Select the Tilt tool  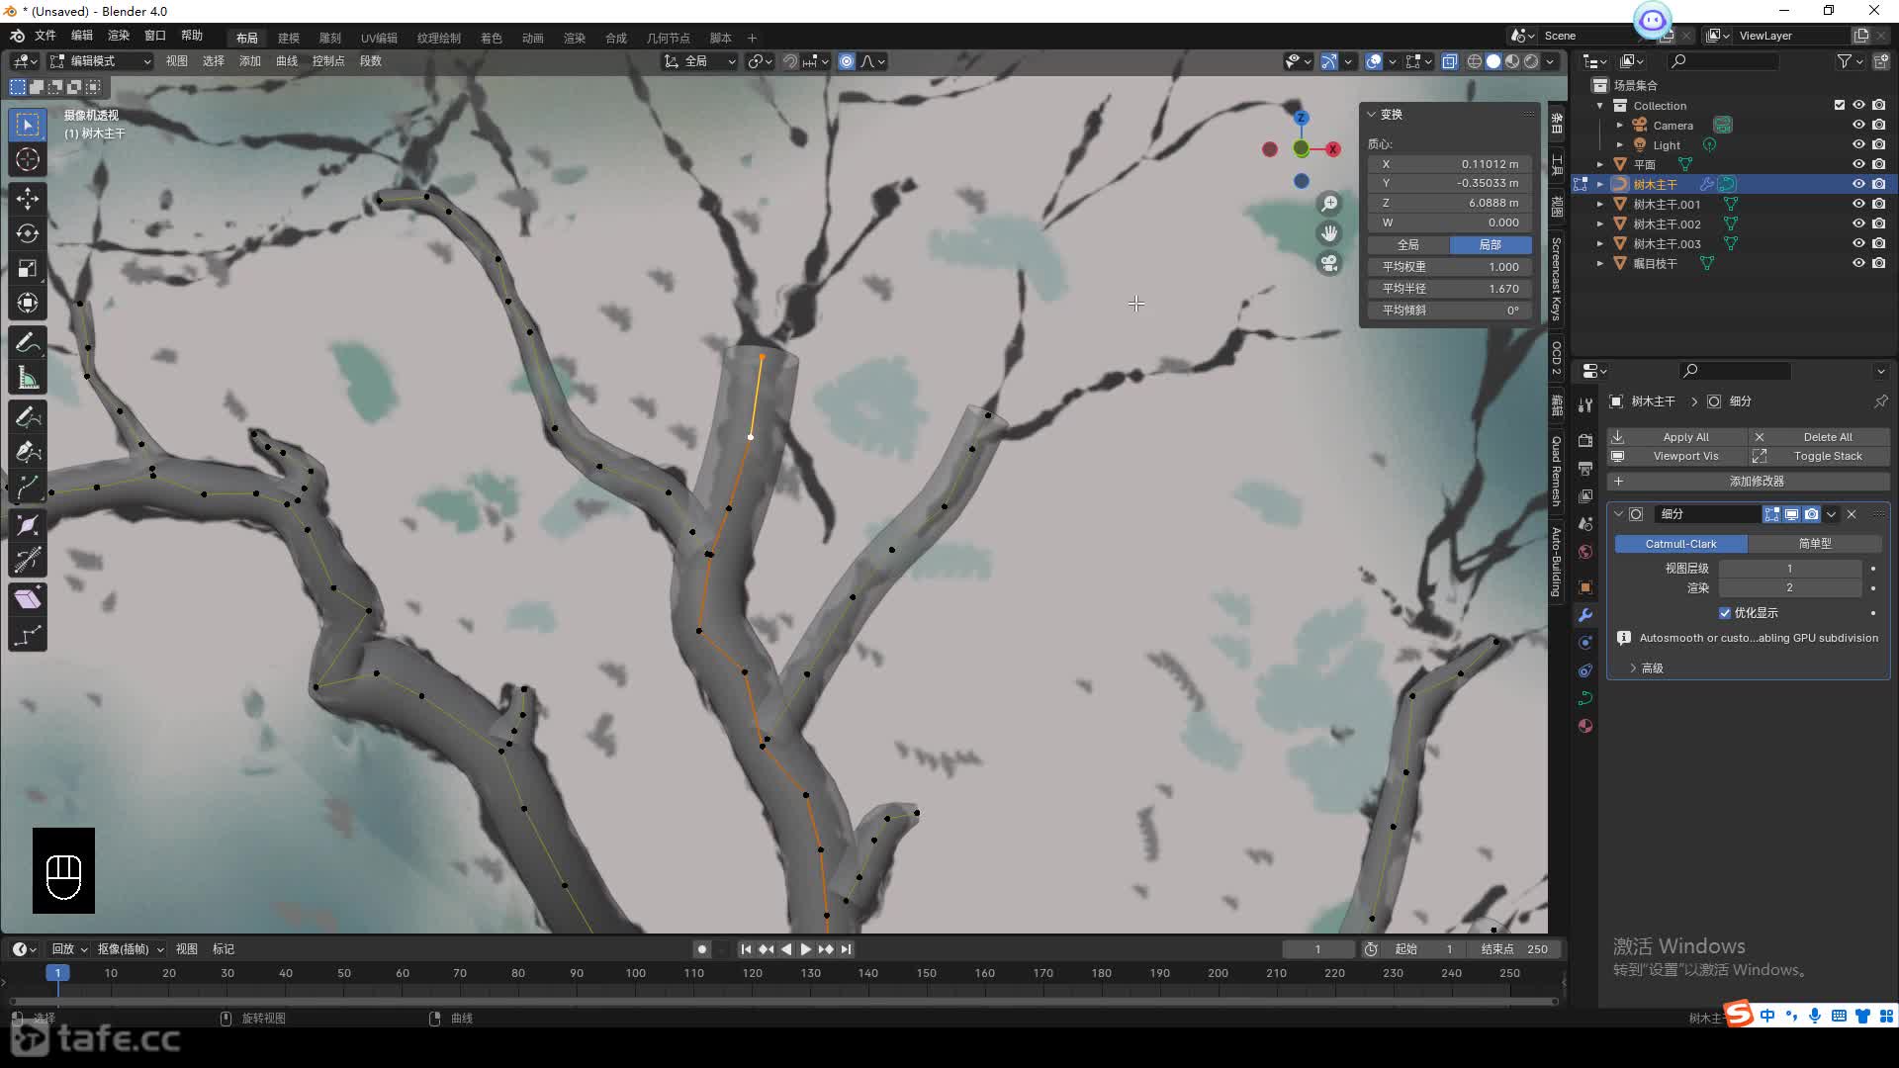(x=28, y=560)
